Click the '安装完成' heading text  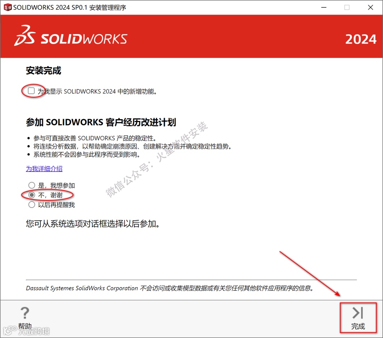point(44,71)
